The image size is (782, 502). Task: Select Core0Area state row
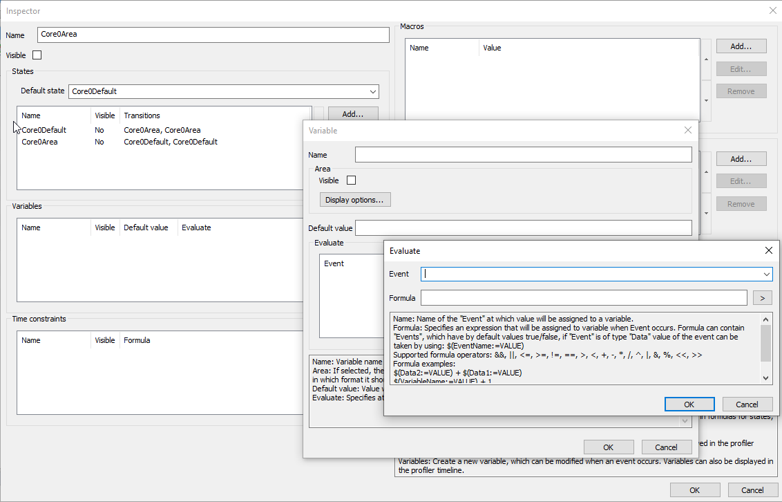coord(40,142)
